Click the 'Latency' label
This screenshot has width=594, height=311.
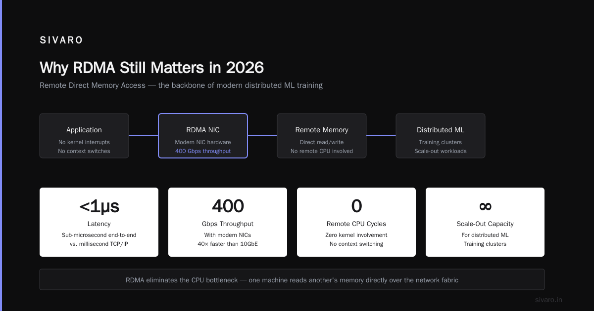pos(99,224)
